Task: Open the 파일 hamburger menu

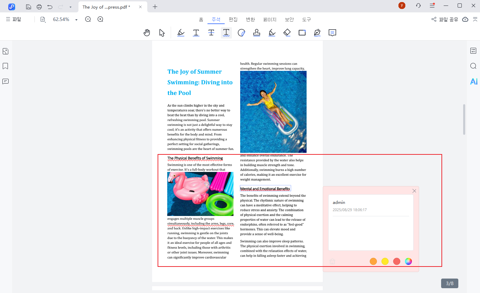Action: 13,20
